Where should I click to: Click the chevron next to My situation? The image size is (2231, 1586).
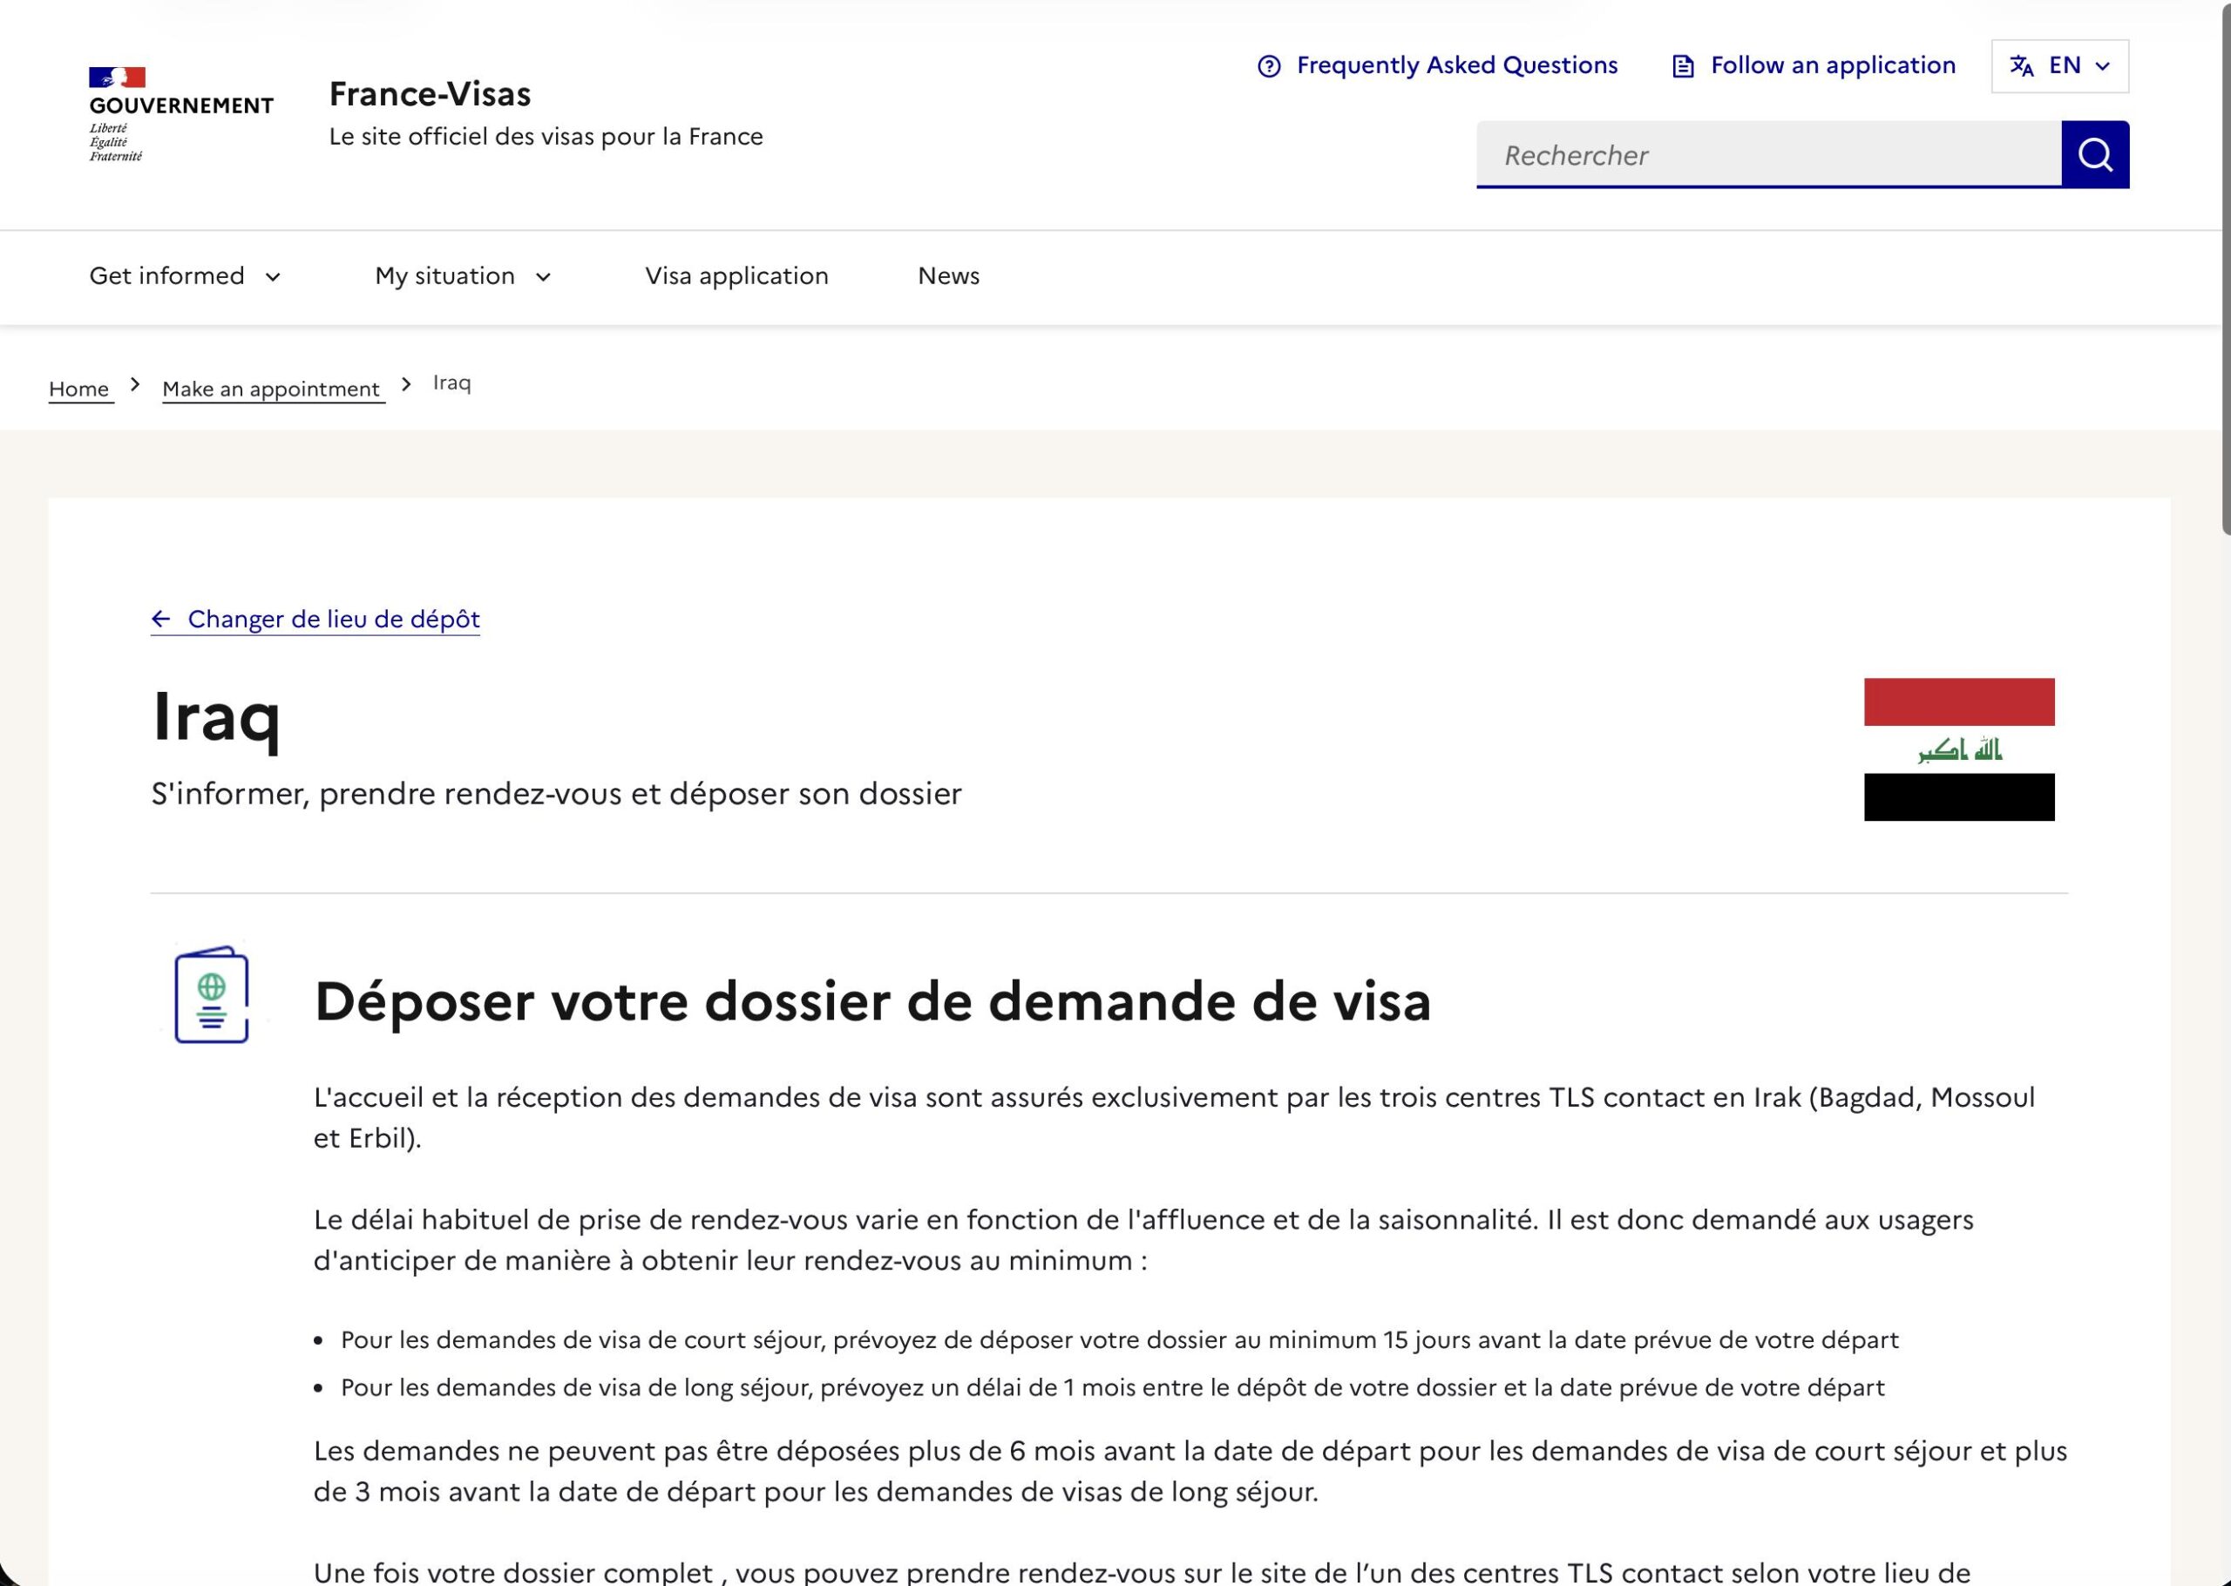click(544, 277)
